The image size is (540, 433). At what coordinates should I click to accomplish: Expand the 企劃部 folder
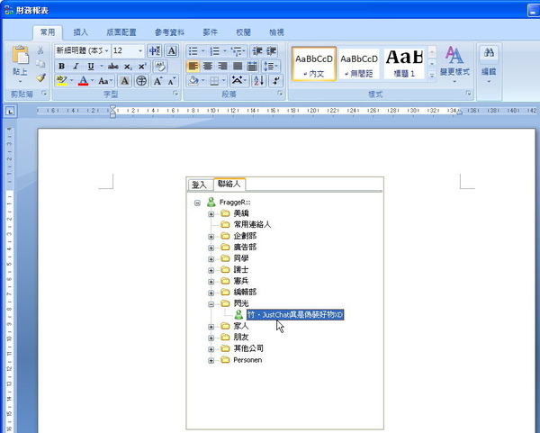(x=211, y=237)
